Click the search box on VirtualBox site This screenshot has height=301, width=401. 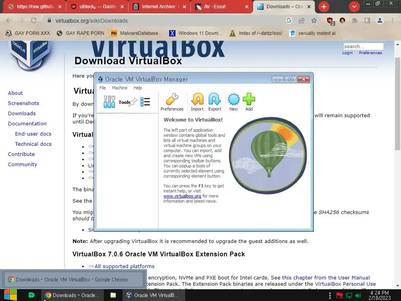tap(363, 46)
